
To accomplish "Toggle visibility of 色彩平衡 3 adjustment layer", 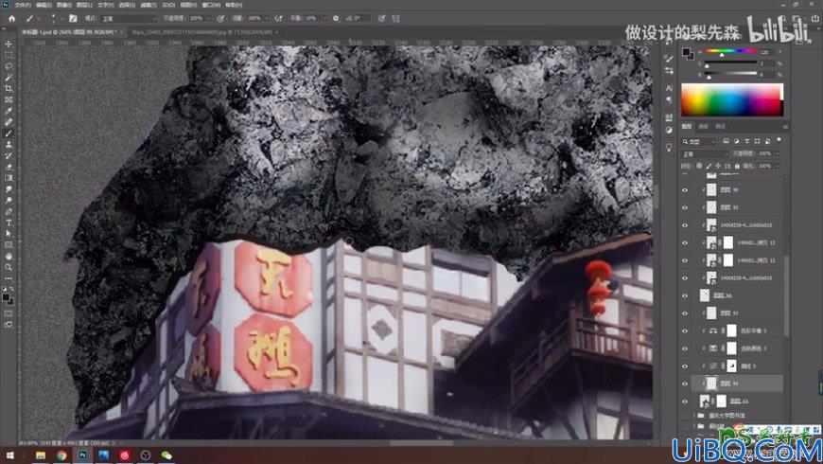I will (x=685, y=331).
